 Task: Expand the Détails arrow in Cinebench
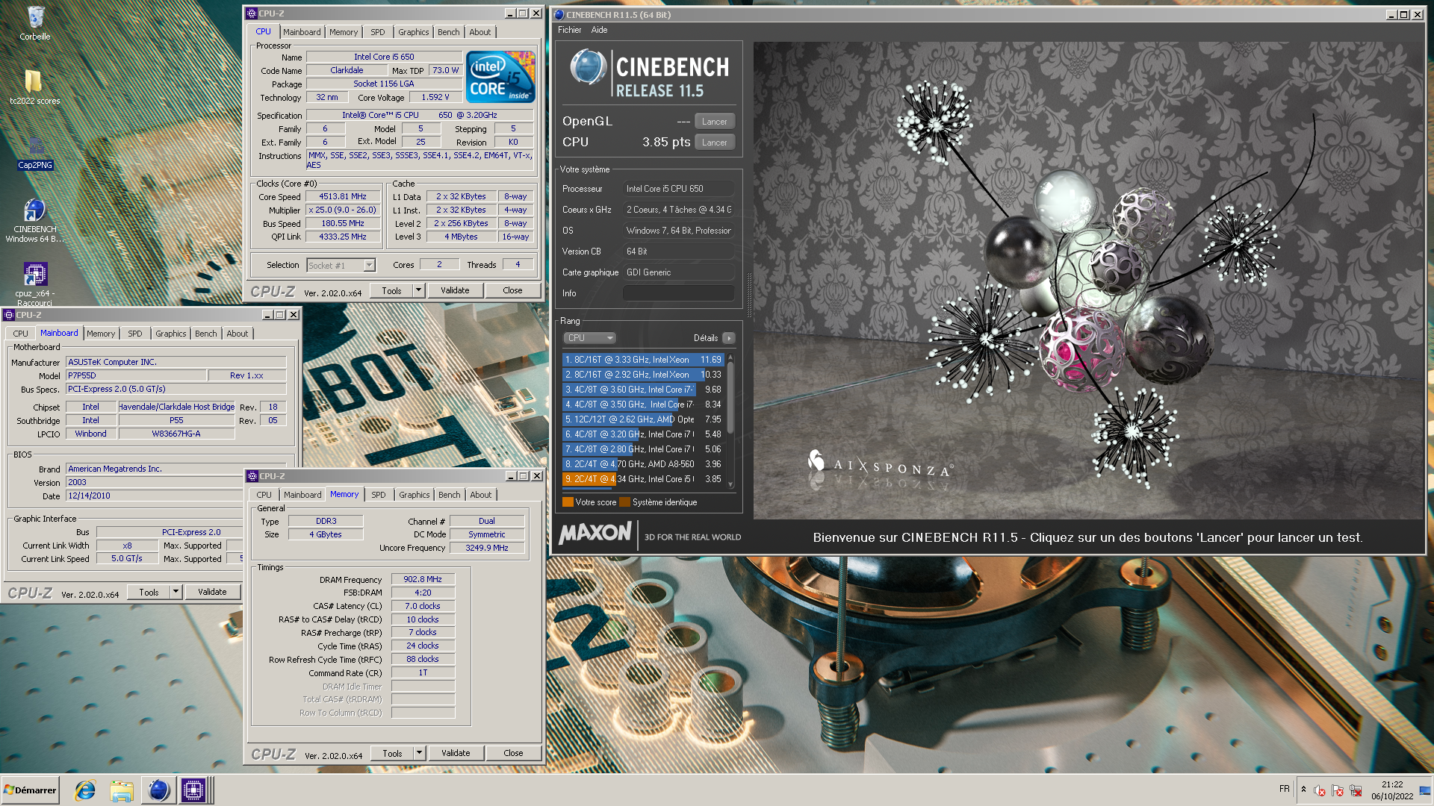[729, 338]
